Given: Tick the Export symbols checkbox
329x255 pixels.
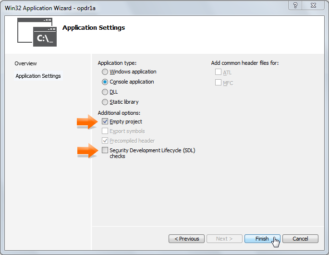Looking at the screenshot, I should 105,132.
